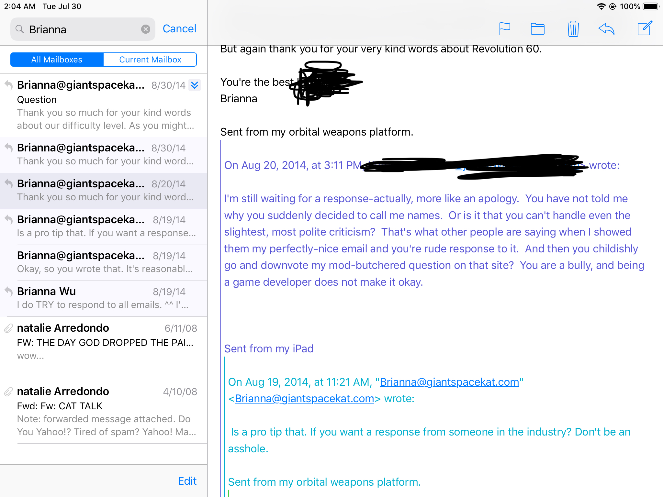The height and width of the screenshot is (497, 663).
Task: Open 'THE DAY GOD DROPPED' email
Action: 104,348
